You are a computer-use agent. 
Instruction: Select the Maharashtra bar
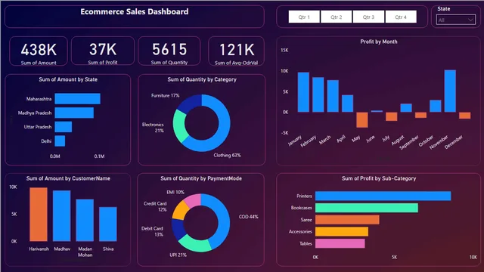pyautogui.click(x=77, y=99)
